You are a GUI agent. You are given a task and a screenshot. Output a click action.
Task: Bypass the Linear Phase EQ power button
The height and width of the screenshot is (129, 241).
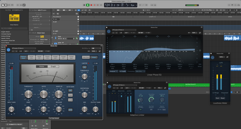(109, 31)
